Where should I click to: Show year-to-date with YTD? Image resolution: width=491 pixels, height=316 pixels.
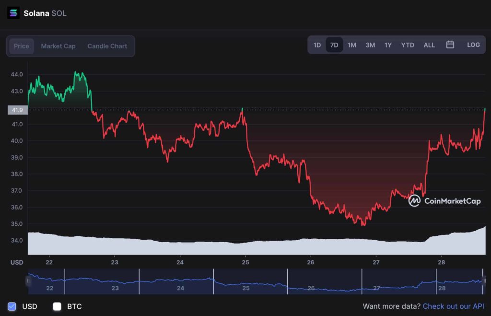pos(408,45)
